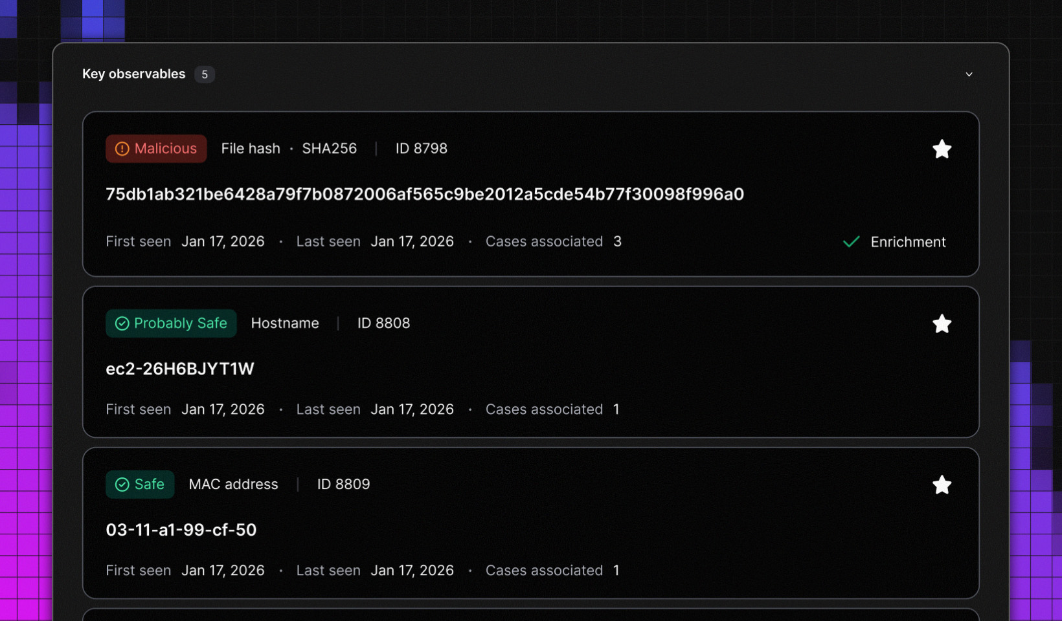Toggle star on Hostname ID 8808 observable
Viewport: 1062px width, 621px height.
942,323
